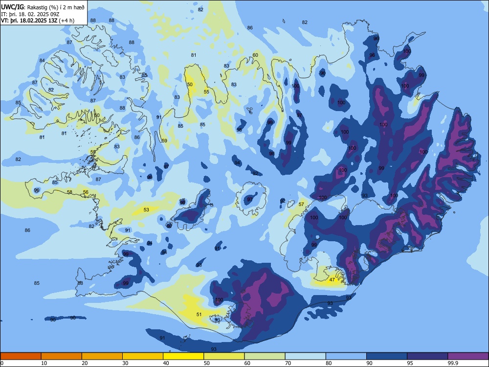Click the map humidity value '47'
This screenshot has width=489, height=367.
pyautogui.click(x=332, y=280)
